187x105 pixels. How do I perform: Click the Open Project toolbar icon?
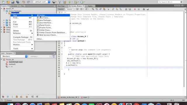coord(13,2)
